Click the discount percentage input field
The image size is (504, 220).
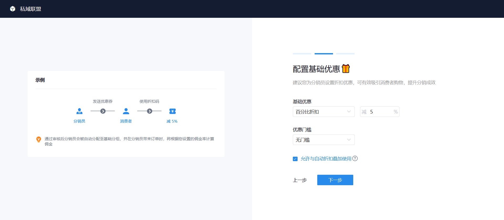(x=380, y=112)
